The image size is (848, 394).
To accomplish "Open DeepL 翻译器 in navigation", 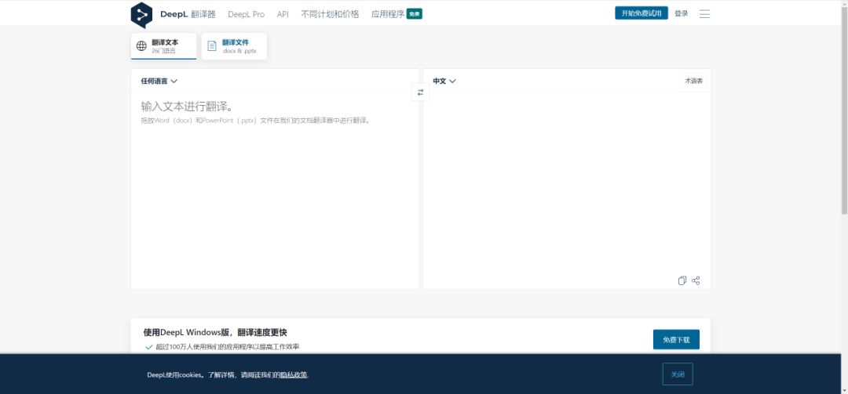I will pos(188,14).
